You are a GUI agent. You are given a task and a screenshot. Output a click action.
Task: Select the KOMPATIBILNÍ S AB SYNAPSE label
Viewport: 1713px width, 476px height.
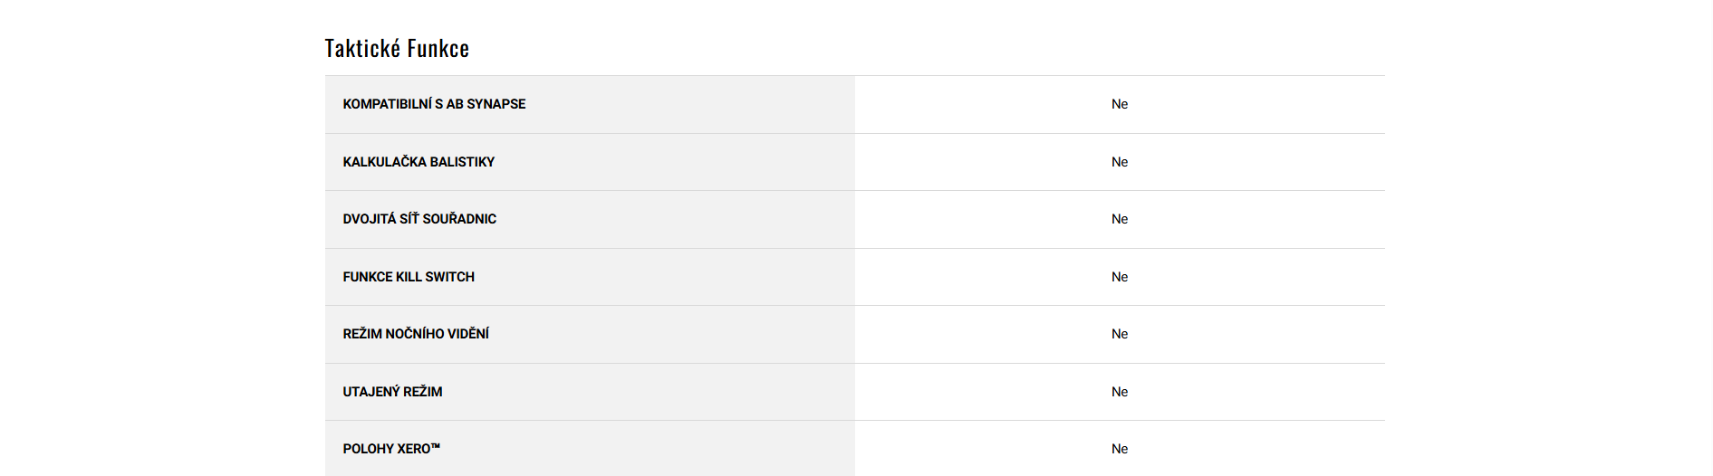click(x=434, y=104)
